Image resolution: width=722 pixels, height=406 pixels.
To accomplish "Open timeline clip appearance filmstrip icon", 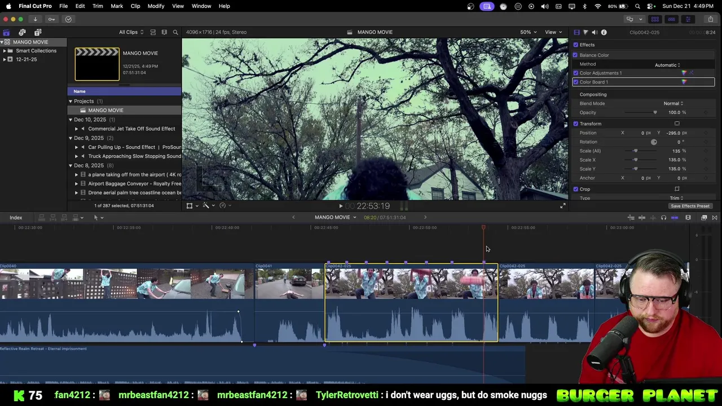I will (x=688, y=218).
